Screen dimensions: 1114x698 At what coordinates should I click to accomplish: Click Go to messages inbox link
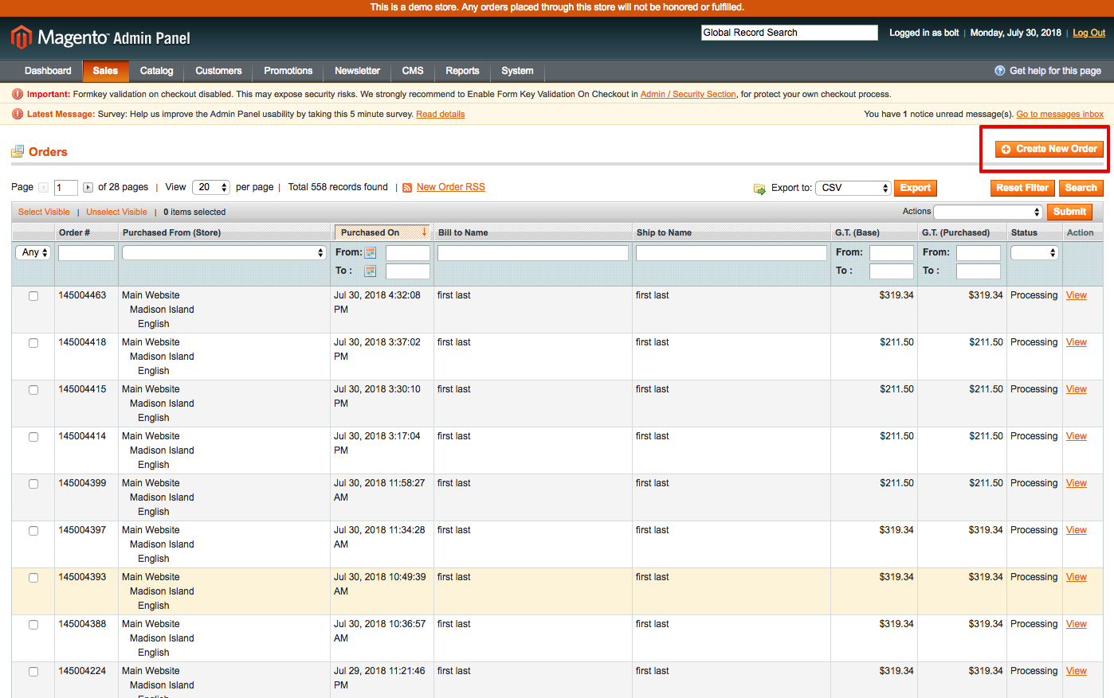click(x=1060, y=114)
